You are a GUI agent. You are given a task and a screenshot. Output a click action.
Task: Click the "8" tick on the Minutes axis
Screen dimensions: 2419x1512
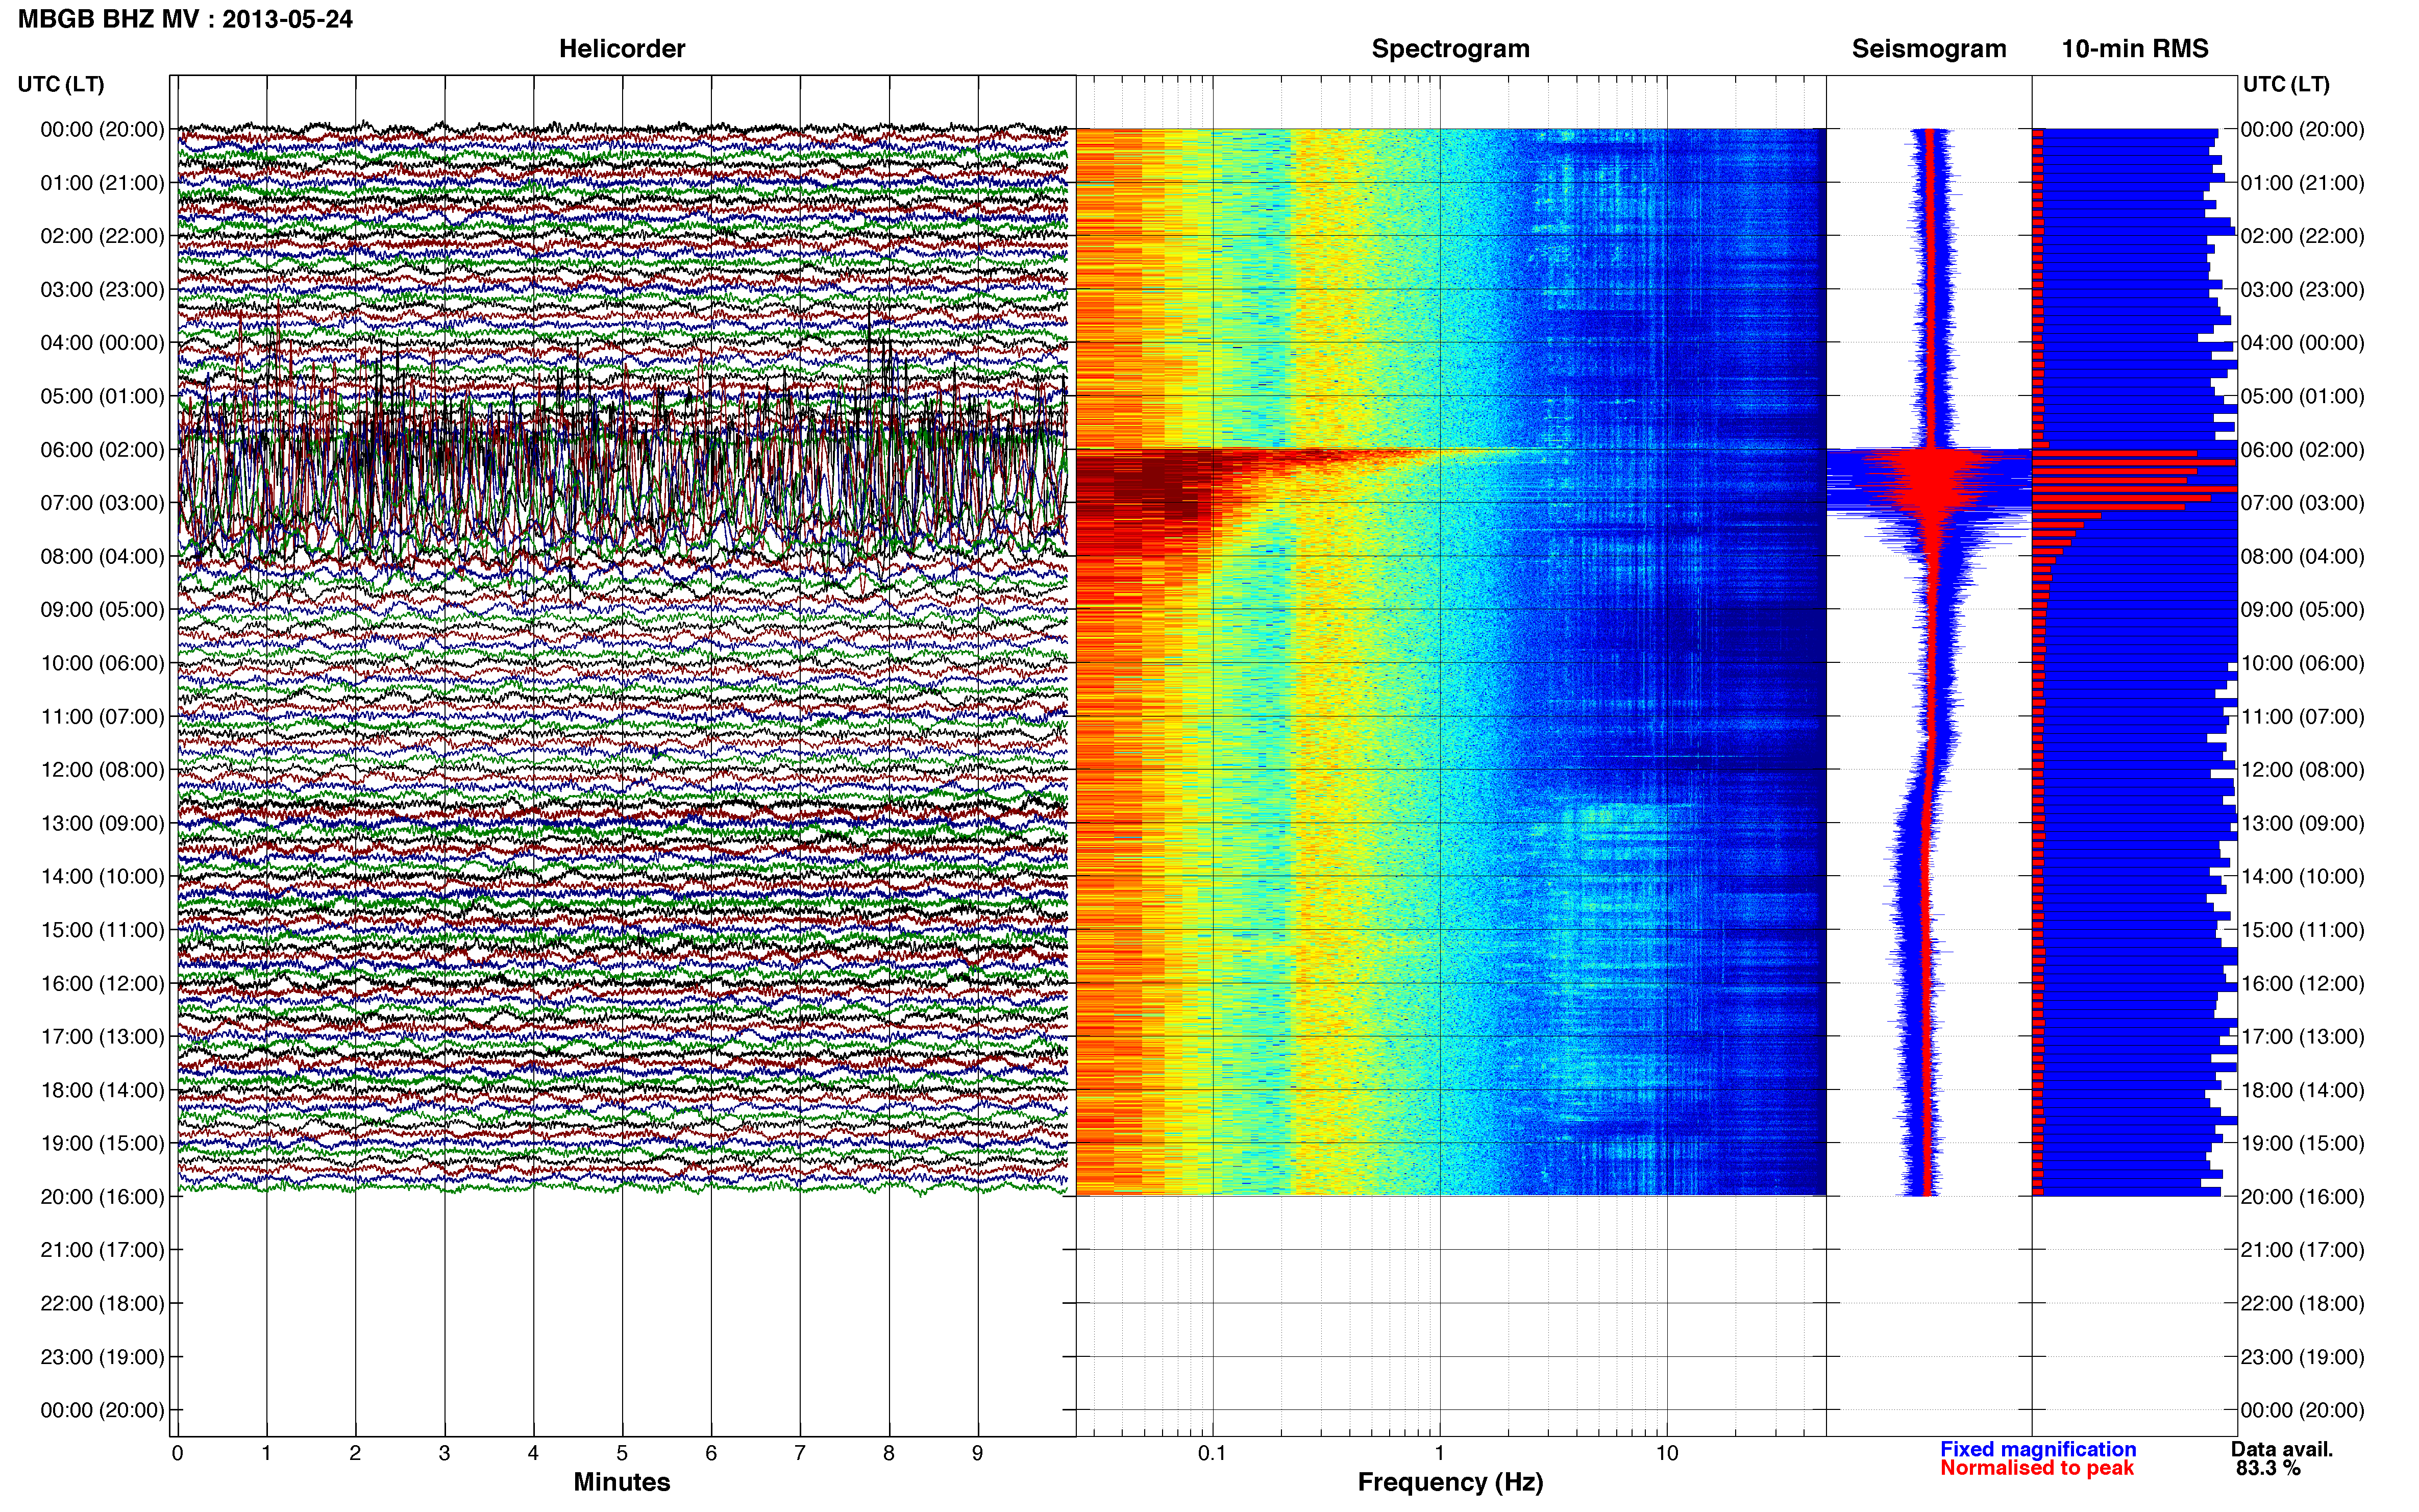(889, 1453)
